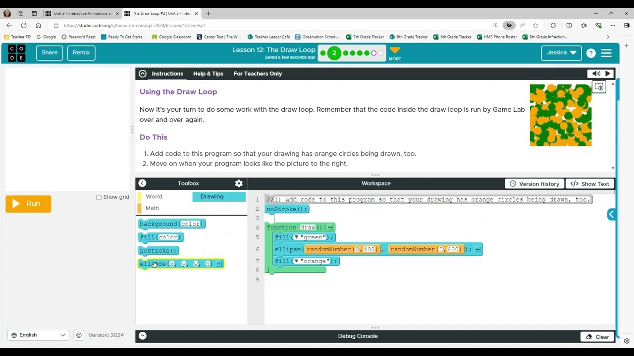Screen dimensions: 634x356
Task: Select the noStroke() toolbox block
Action: click(x=158, y=251)
